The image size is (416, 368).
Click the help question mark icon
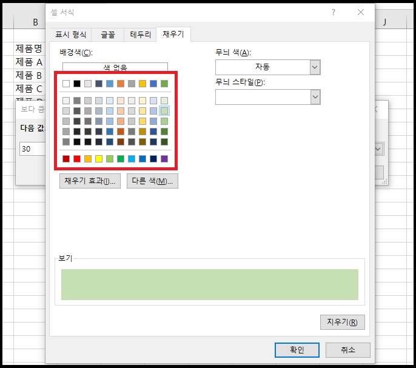(334, 12)
